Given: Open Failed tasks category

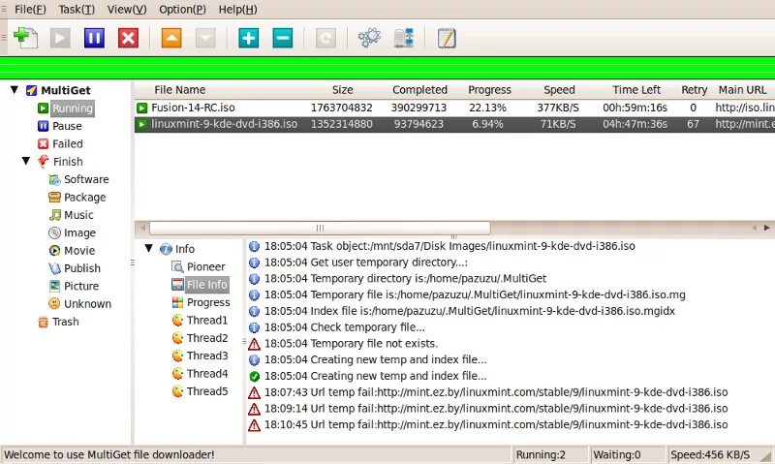Looking at the screenshot, I should (67, 143).
